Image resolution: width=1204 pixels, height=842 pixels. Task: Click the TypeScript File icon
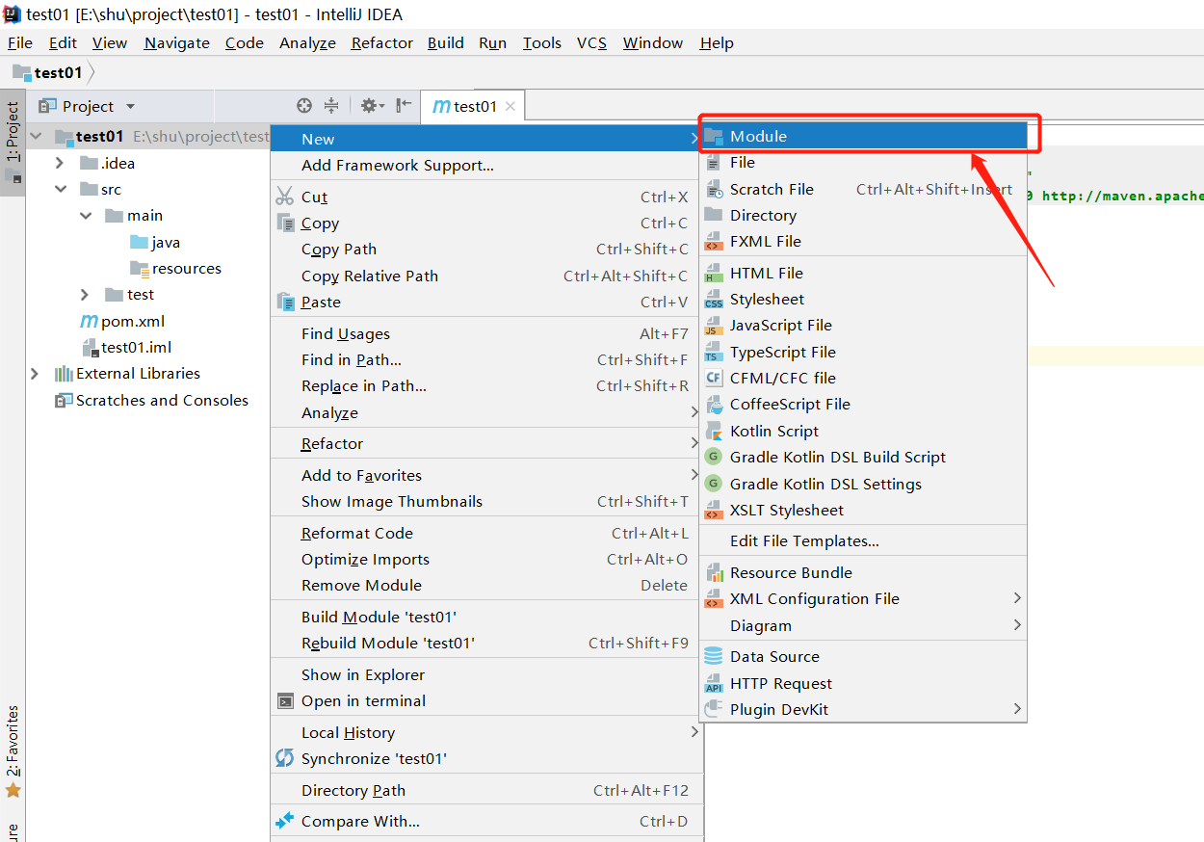[x=714, y=352]
